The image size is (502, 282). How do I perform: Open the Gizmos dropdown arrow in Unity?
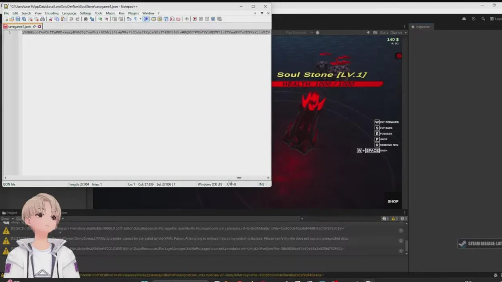tap(406, 33)
